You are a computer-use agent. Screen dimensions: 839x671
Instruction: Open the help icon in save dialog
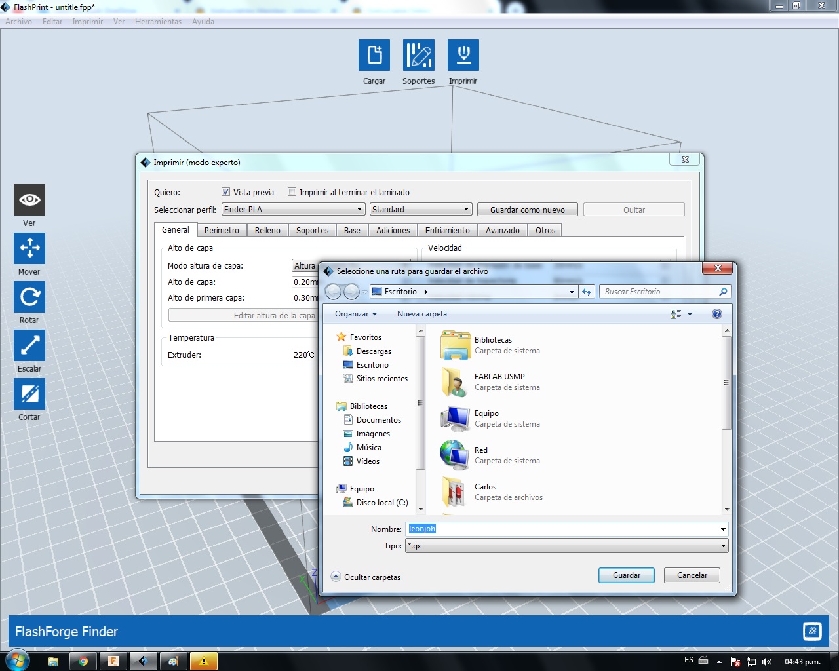[x=717, y=314]
